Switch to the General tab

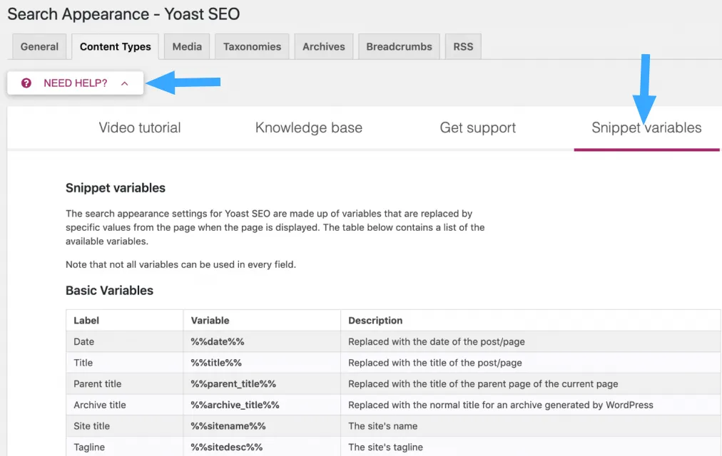[x=39, y=46]
